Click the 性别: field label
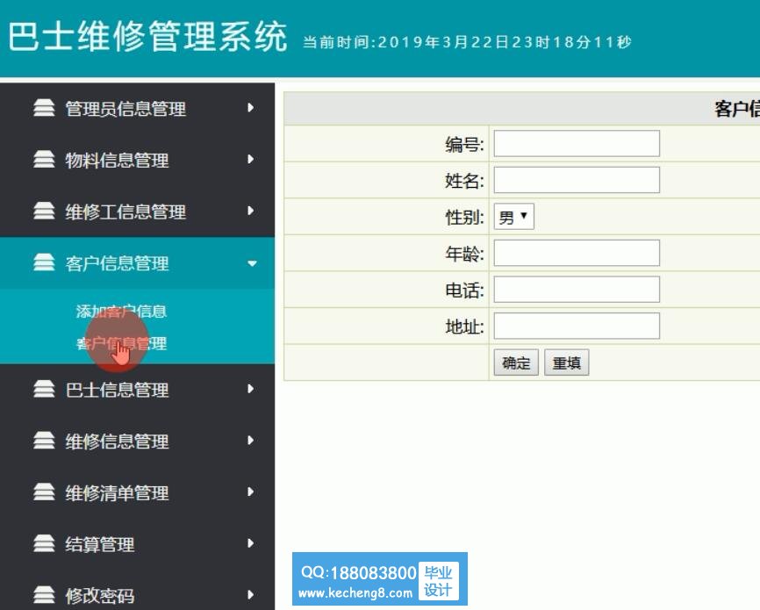This screenshot has width=760, height=610. (465, 218)
